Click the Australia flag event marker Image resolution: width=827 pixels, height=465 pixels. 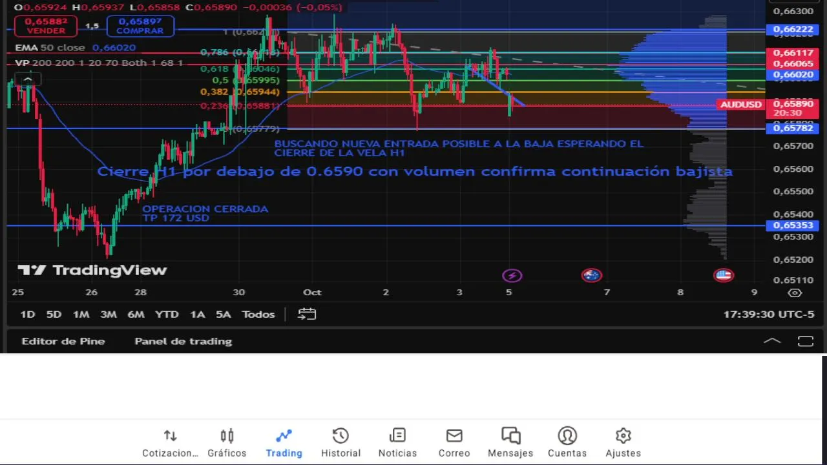pyautogui.click(x=591, y=276)
